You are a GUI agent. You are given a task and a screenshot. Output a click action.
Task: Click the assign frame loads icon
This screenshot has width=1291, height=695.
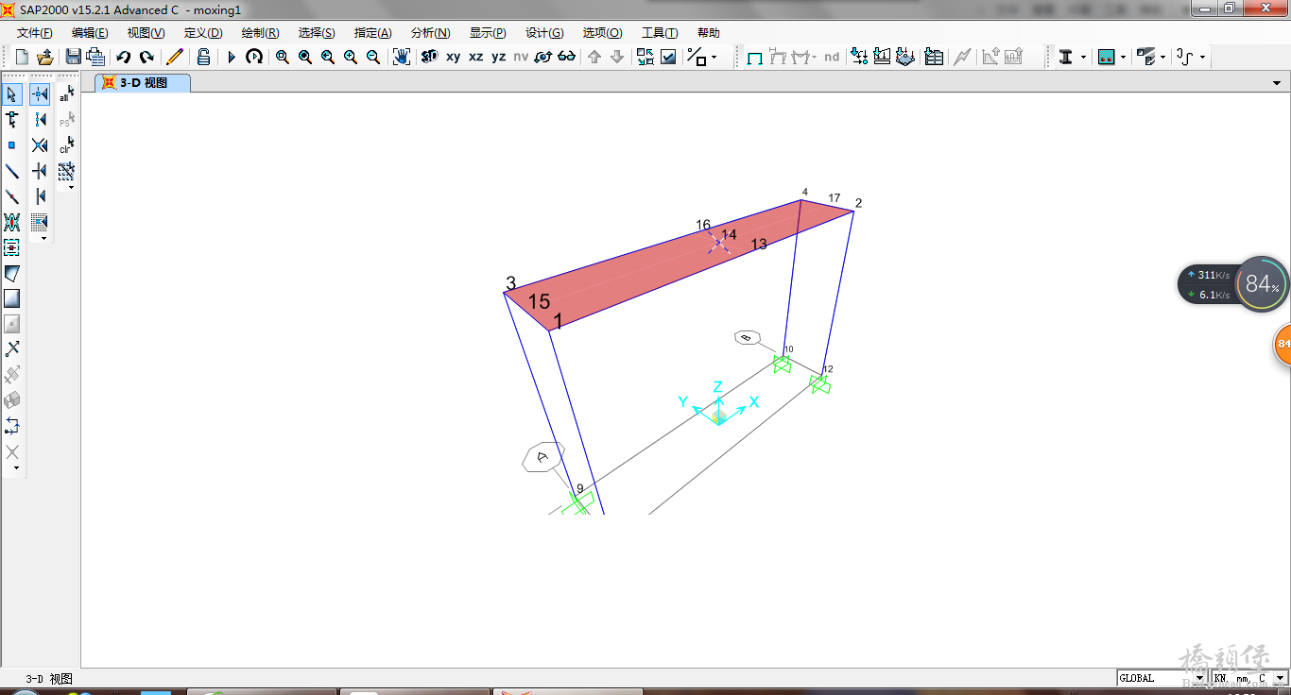pos(882,57)
